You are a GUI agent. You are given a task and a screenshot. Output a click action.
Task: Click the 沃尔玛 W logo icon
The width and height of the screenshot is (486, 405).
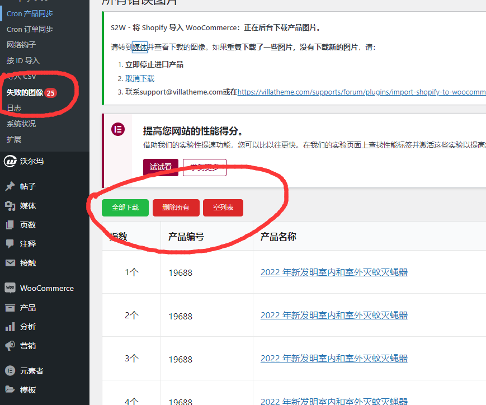point(10,161)
